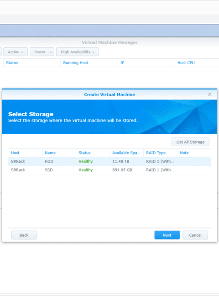Select the SSD storage row
This screenshot has height=296, width=219.
(x=109, y=170)
